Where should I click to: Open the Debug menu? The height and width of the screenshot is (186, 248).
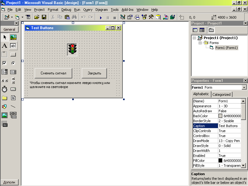[x=66, y=10]
